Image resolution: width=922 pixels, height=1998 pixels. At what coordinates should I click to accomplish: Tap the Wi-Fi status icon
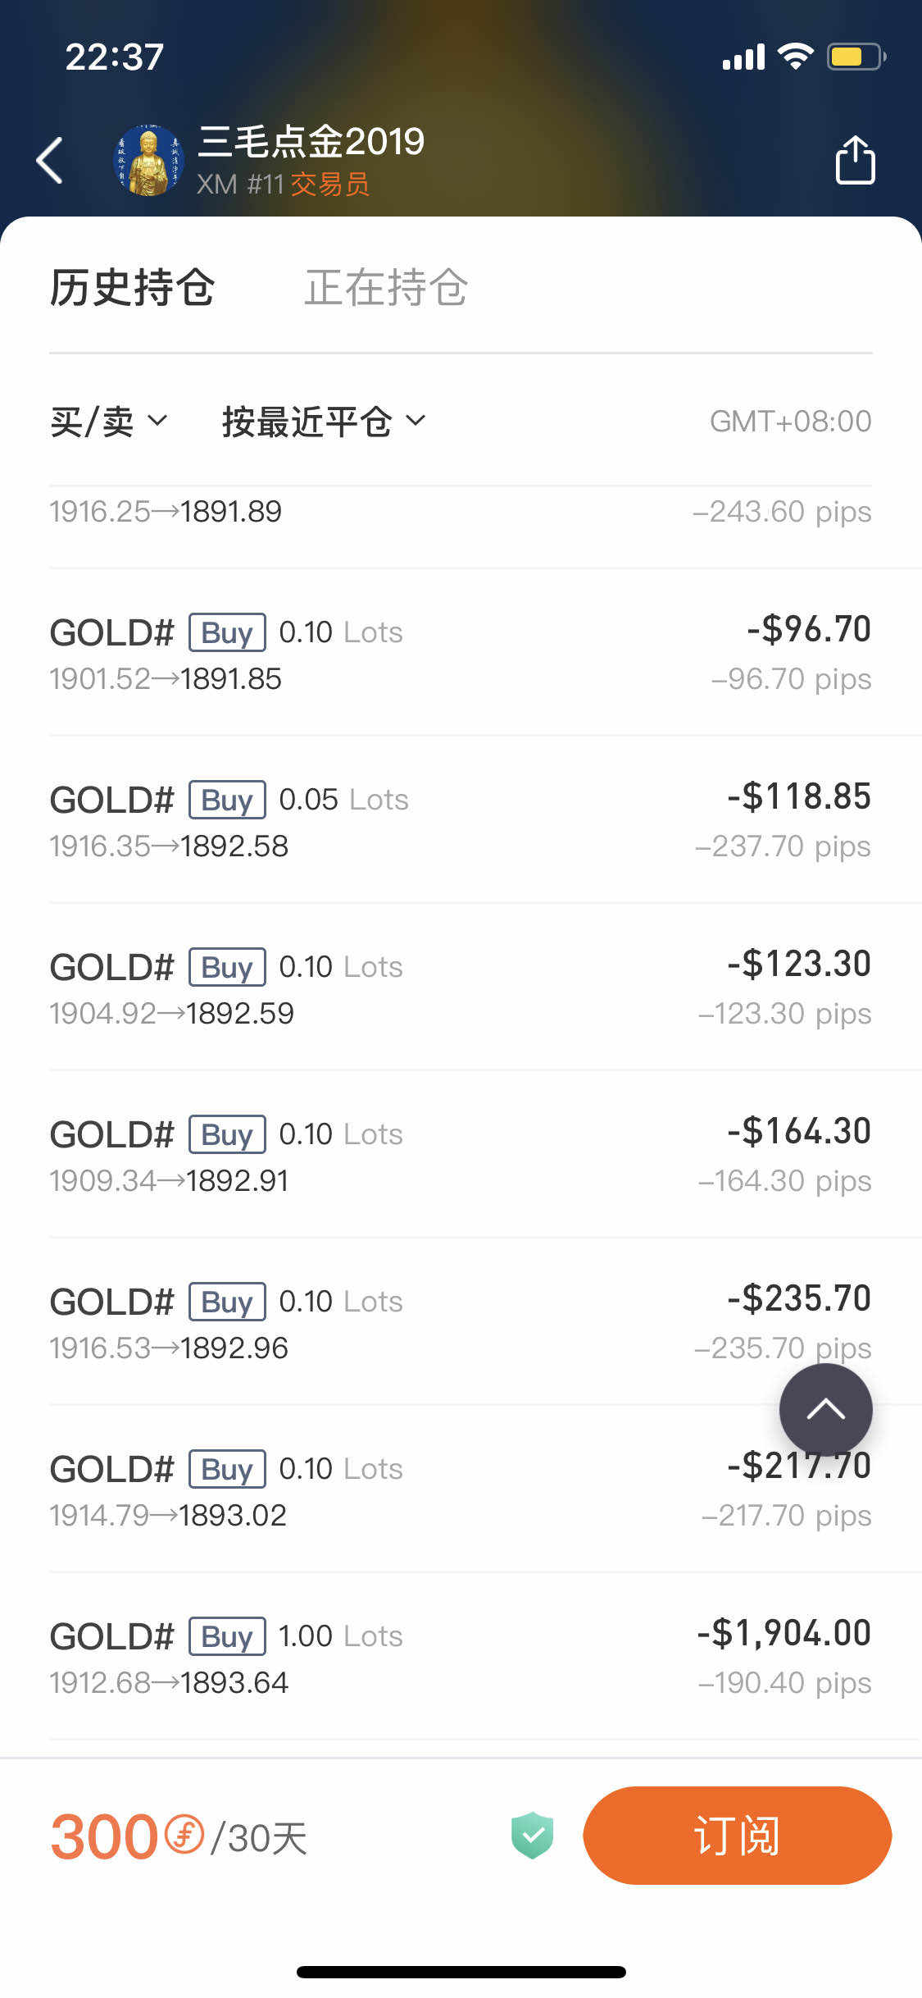pyautogui.click(x=794, y=56)
